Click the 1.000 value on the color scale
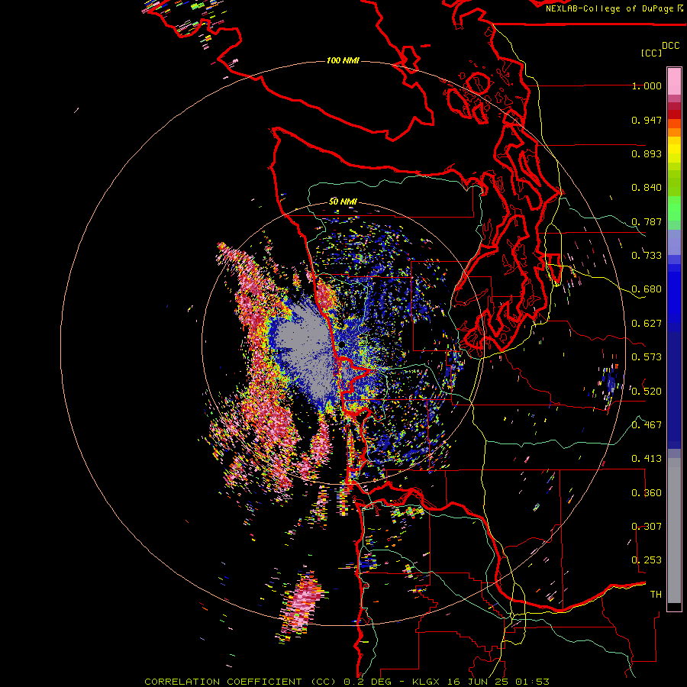This screenshot has height=687, width=687. click(x=647, y=85)
